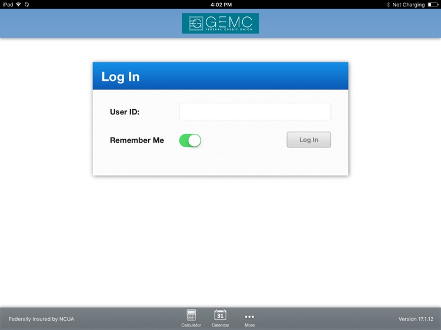Viewport: 441px width, 330px height.
Task: Click the Log In button
Action: (309, 140)
